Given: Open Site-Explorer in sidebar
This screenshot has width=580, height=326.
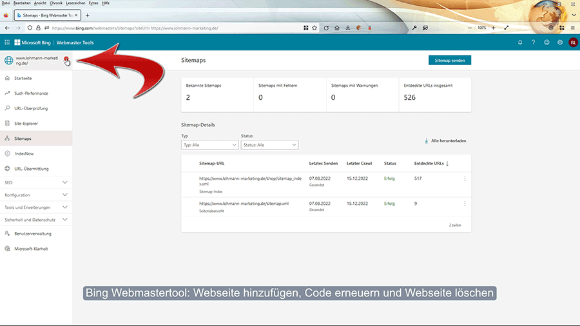Looking at the screenshot, I should [36, 124].
